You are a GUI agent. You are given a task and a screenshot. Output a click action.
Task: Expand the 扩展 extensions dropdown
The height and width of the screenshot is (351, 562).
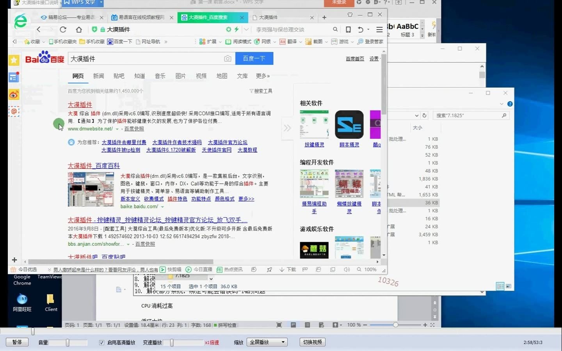coord(220,42)
